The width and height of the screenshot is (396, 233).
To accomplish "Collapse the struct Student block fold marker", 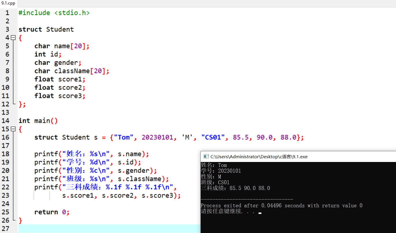I will pos(13,38).
